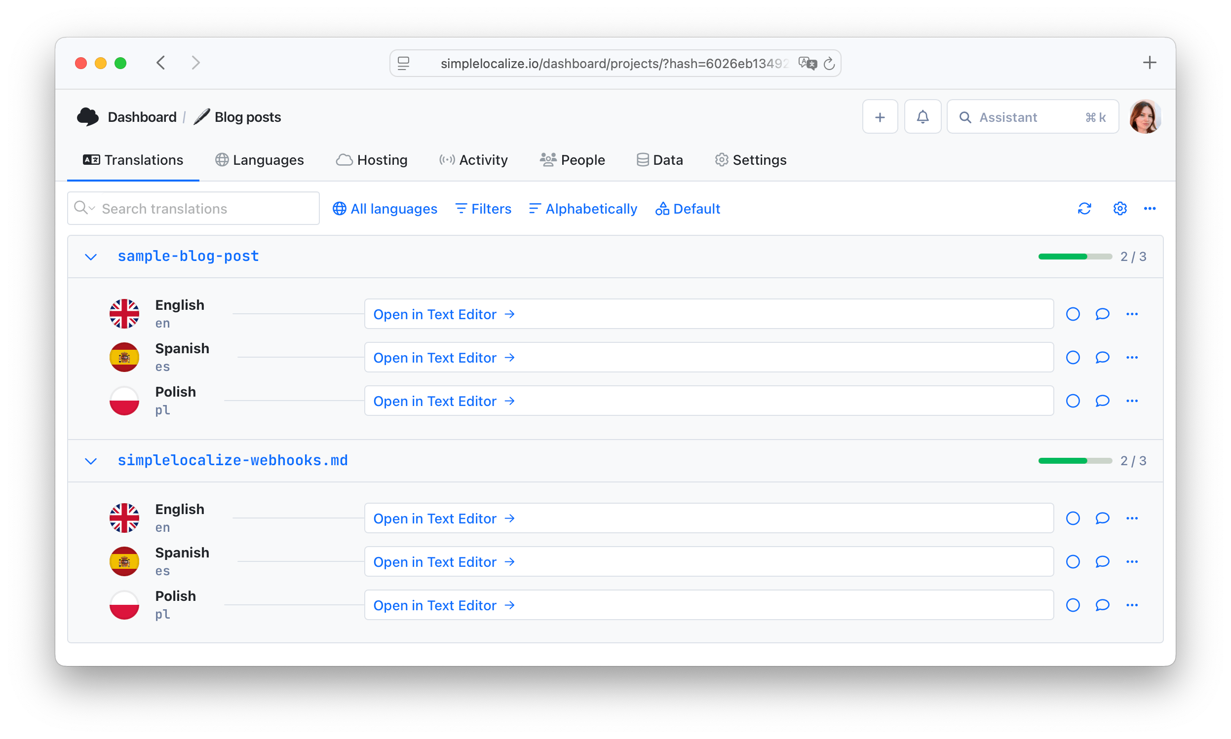
Task: Open the editor settings gear icon
Action: click(1119, 209)
